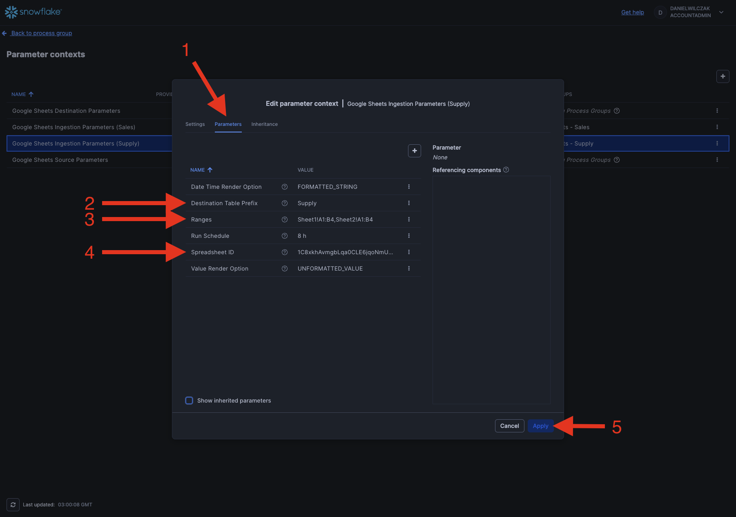Viewport: 736px width, 517px height.
Task: Enable Show inherited parameters checkbox
Action: [x=189, y=401]
